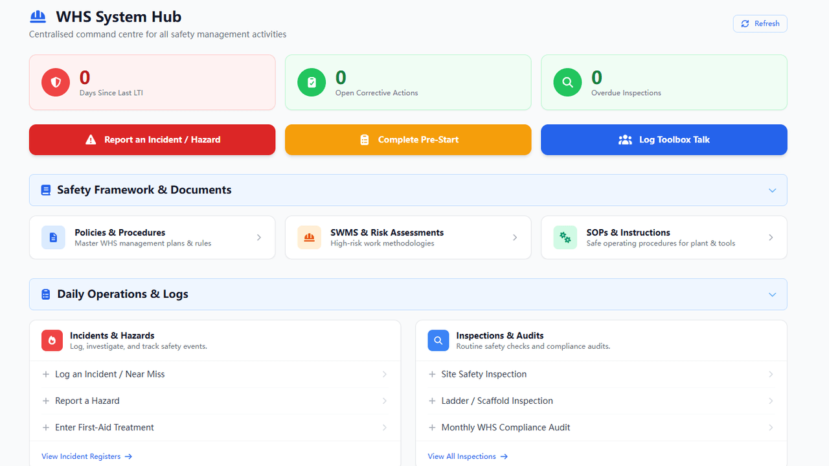
Task: Click the chevron on Ladder / Scaffold Inspection row
Action: coord(771,401)
